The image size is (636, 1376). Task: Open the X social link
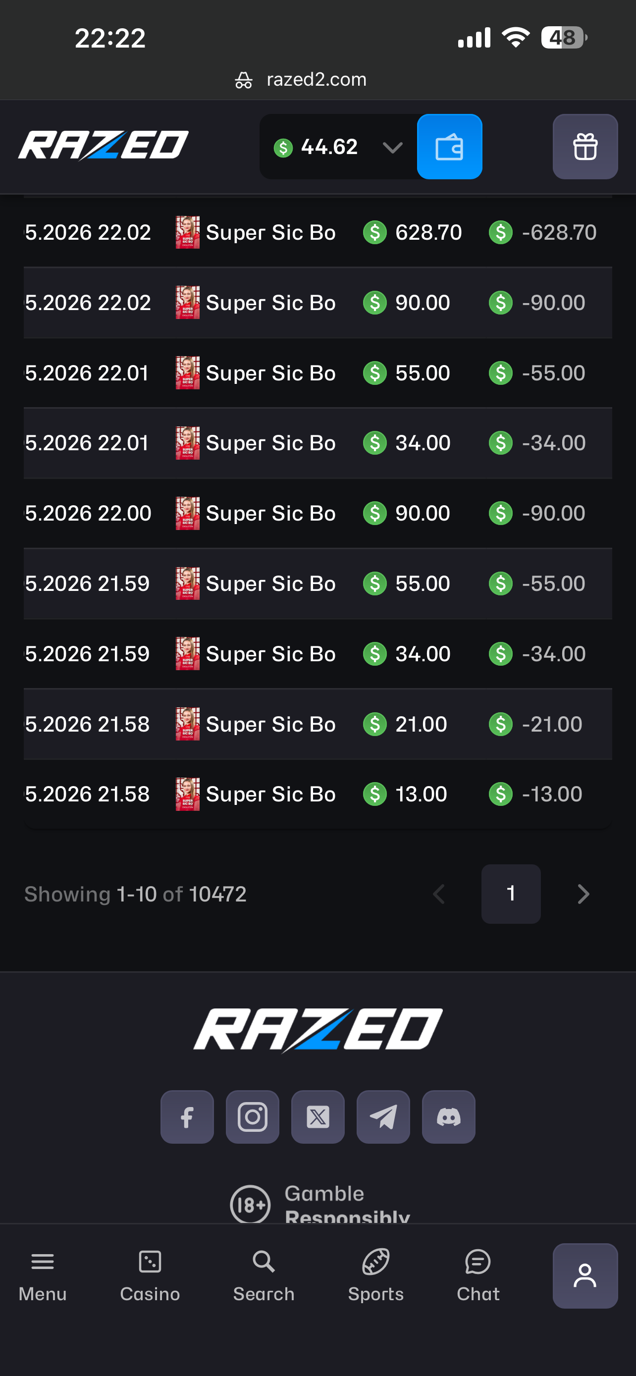pos(318,1117)
